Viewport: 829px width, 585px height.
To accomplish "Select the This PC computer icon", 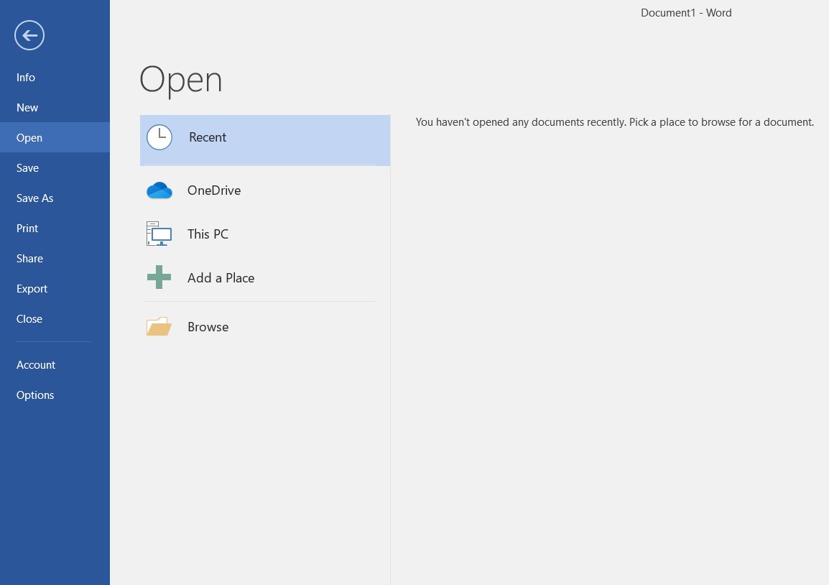I will pos(159,234).
